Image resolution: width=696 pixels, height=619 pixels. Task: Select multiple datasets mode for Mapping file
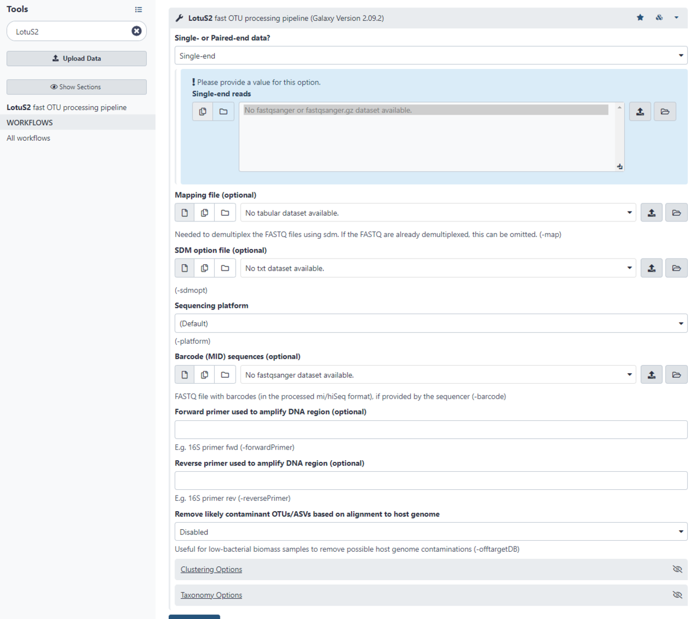click(204, 213)
